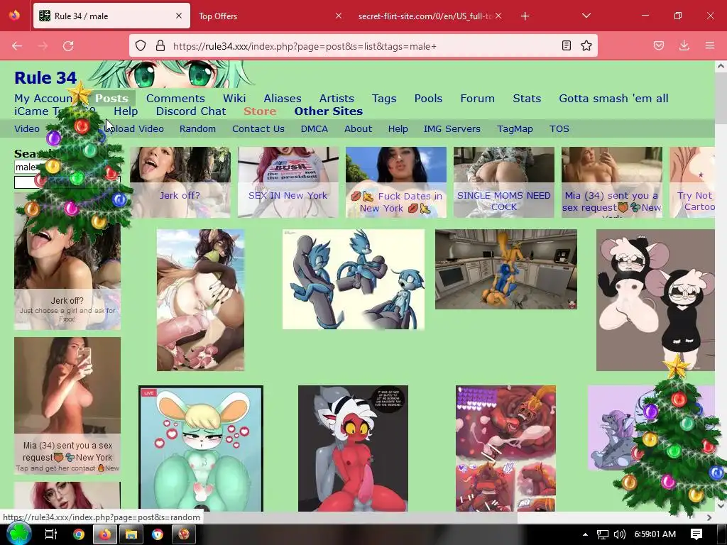Click Help link next to Discord Chat
The height and width of the screenshot is (545, 727).
click(x=126, y=111)
